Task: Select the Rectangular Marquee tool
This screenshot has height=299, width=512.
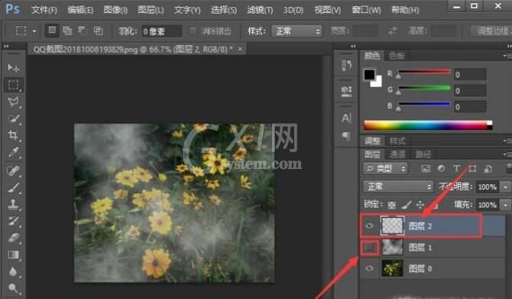Action: coord(14,85)
